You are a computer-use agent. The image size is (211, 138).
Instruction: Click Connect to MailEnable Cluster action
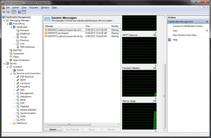coord(188,26)
